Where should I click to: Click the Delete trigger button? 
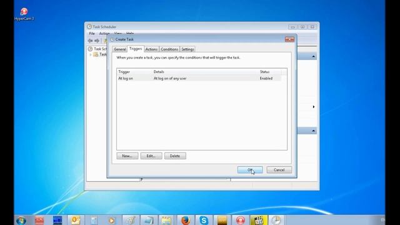pyautogui.click(x=175, y=156)
